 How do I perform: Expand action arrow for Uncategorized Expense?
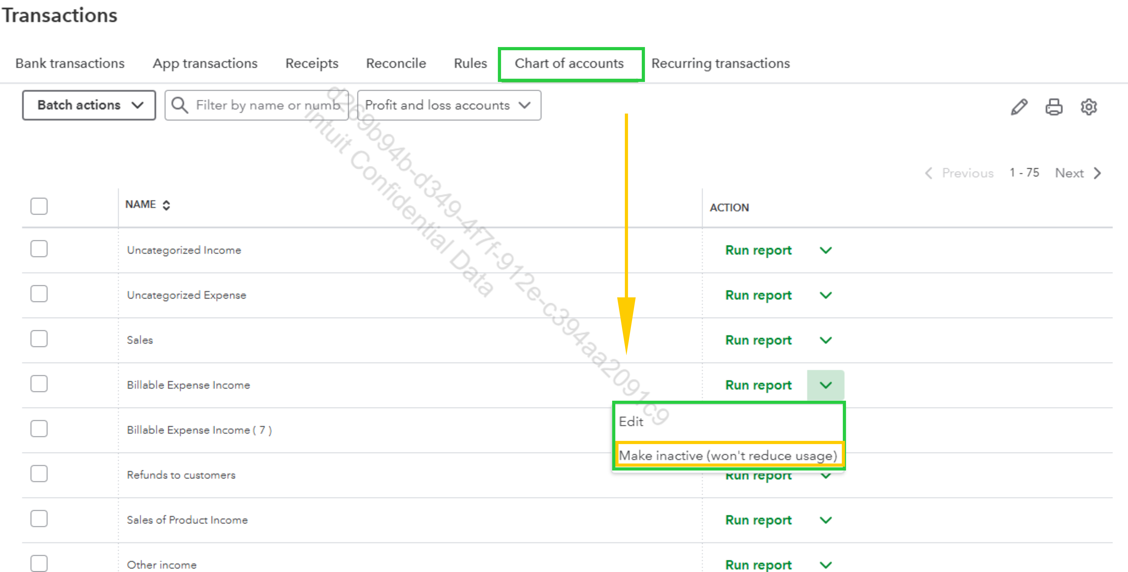point(825,296)
